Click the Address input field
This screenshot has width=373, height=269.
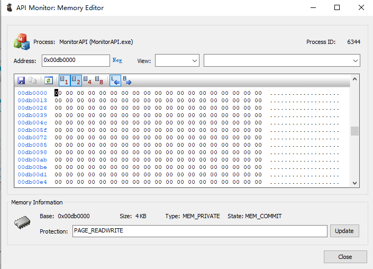pyautogui.click(x=76, y=60)
